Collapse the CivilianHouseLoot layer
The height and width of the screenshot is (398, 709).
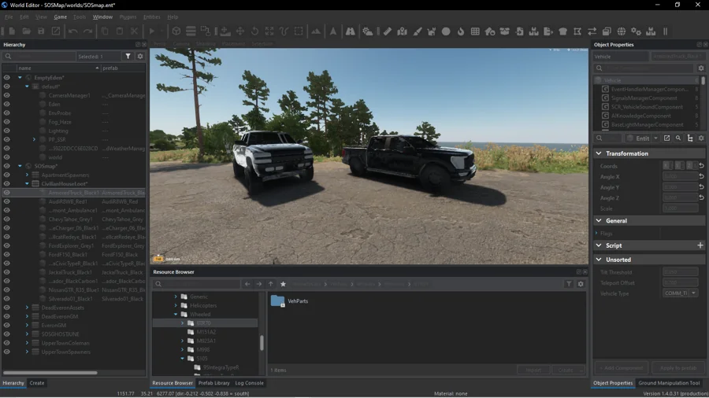(27, 183)
